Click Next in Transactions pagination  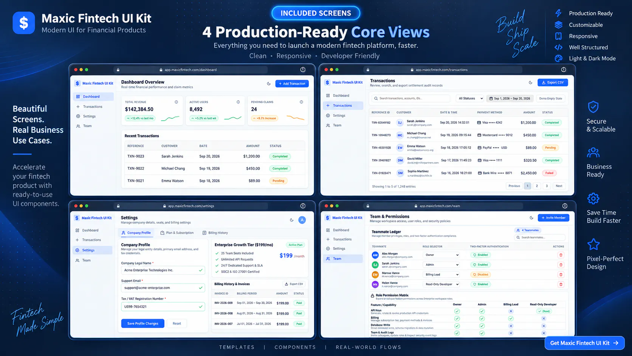[x=559, y=186]
